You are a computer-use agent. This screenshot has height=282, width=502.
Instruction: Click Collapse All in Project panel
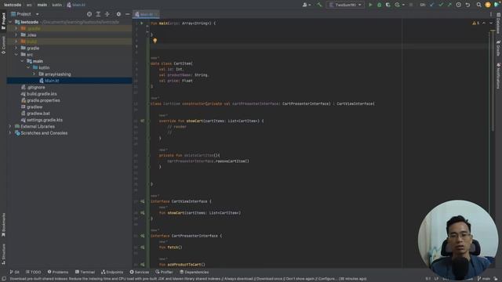click(107, 14)
